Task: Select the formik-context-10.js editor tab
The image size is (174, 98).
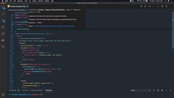Action: pyautogui.click(x=18, y=6)
